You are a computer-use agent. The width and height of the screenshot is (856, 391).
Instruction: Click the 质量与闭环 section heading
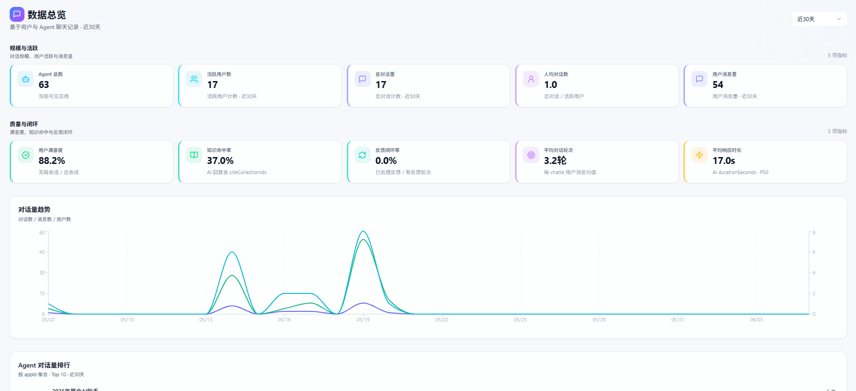point(24,124)
